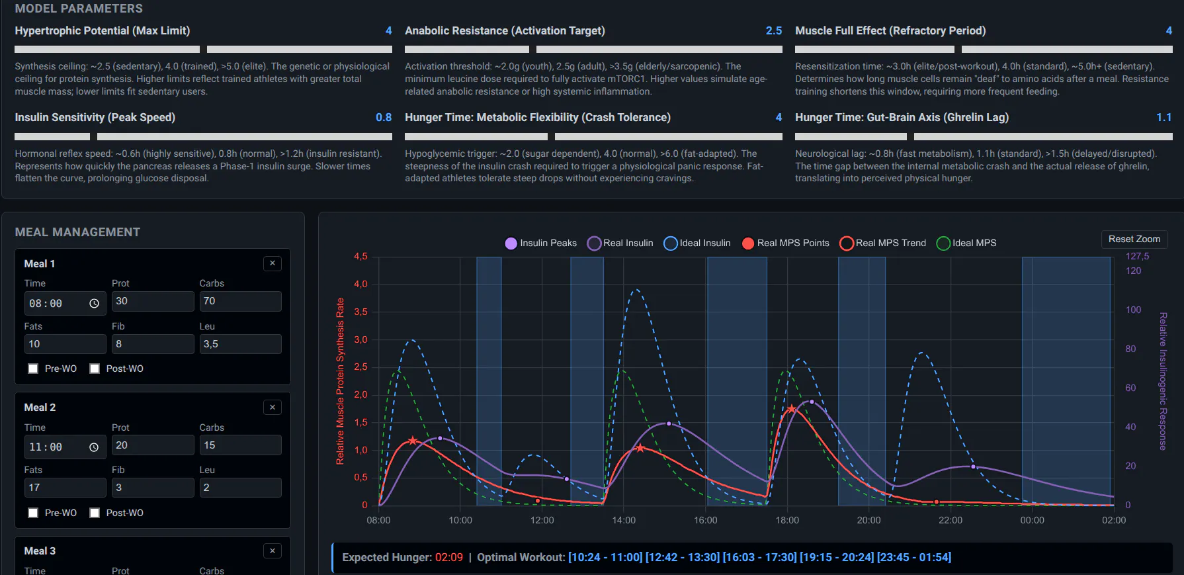The image size is (1184, 575).
Task: Select the Meal 2 Fats field
Action: coord(65,488)
